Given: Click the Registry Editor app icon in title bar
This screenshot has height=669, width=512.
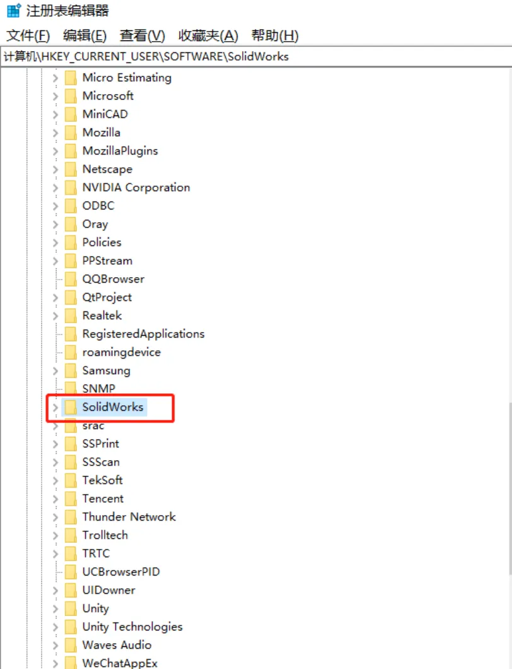Looking at the screenshot, I should click(13, 11).
